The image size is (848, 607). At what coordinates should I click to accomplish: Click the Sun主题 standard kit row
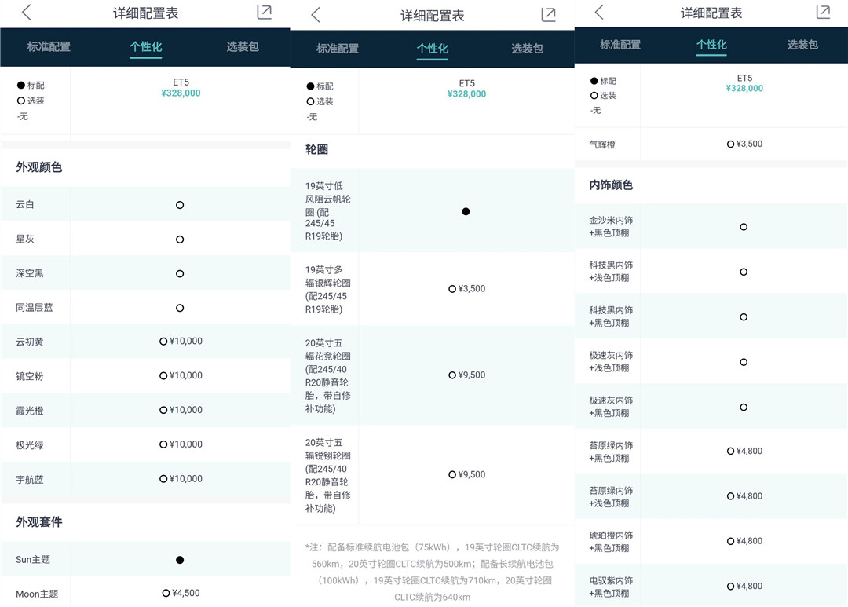[180, 560]
